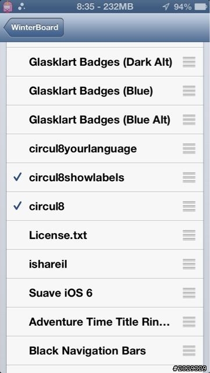Go back to WinterBoard
210x373 pixels.
[34, 27]
